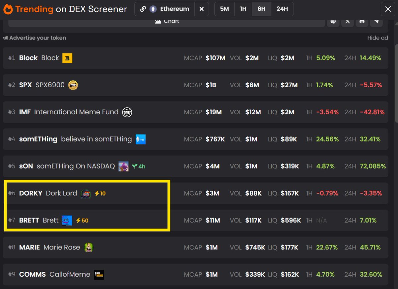Click the Brett token avatar
The height and width of the screenshot is (289, 398).
67,220
